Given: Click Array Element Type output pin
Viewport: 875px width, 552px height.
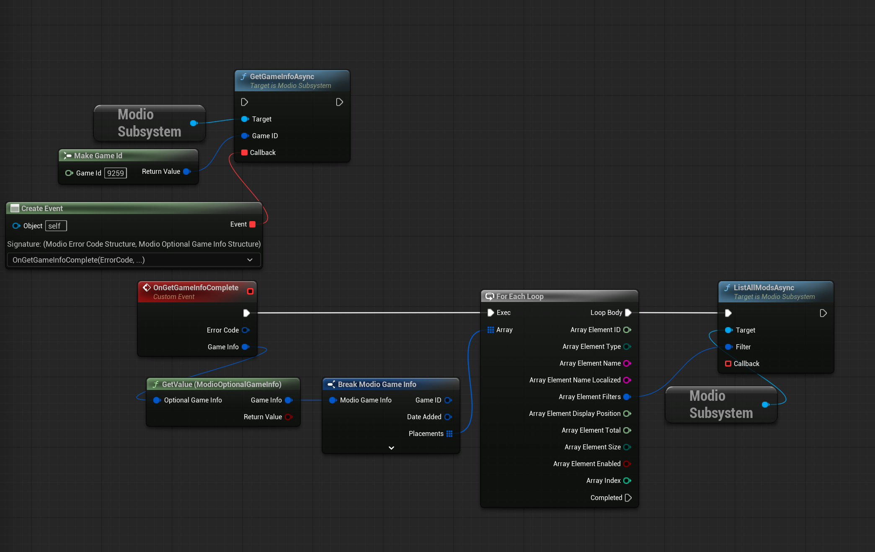Looking at the screenshot, I should [x=627, y=346].
